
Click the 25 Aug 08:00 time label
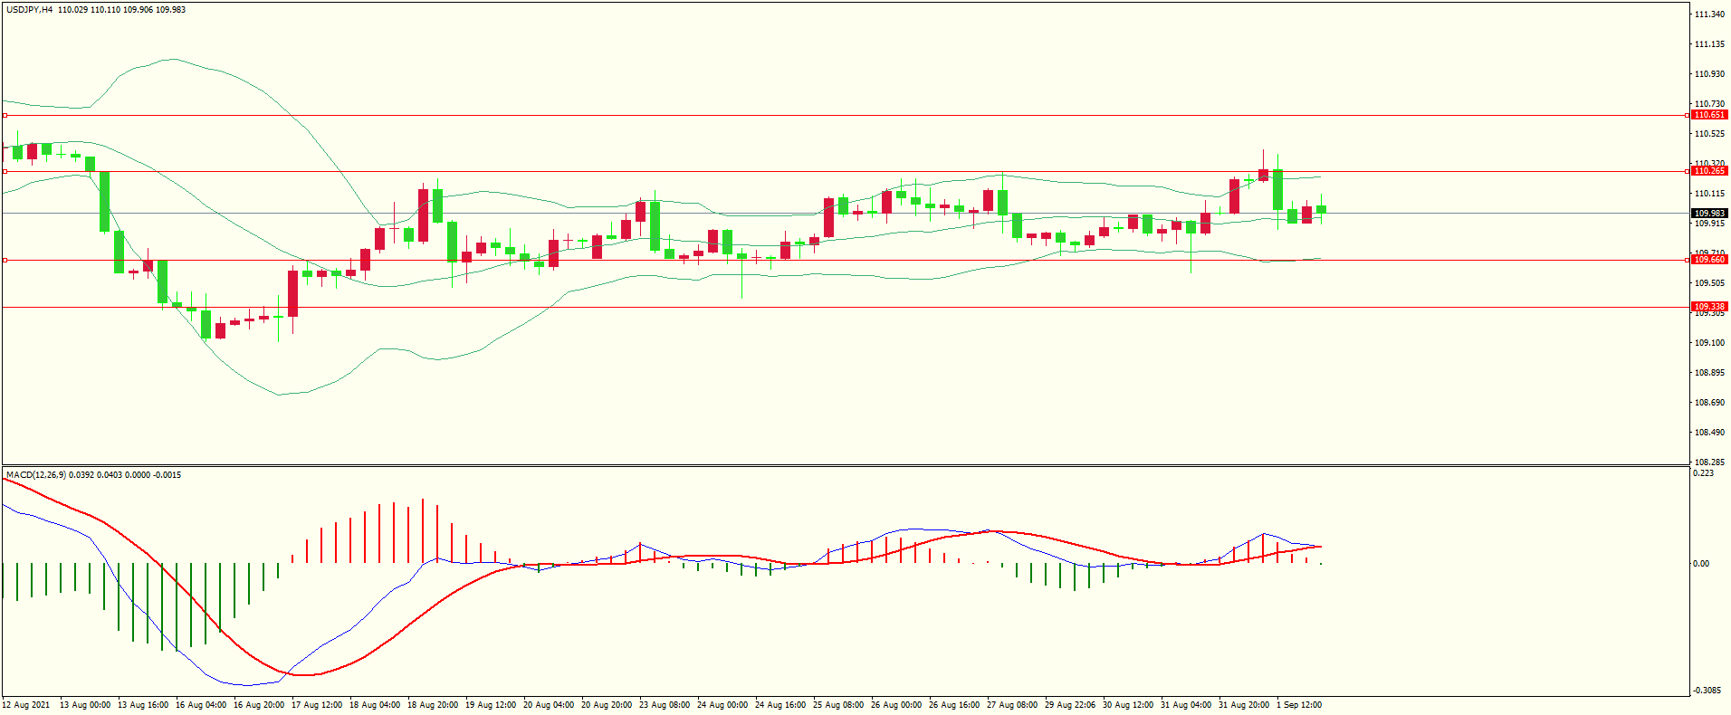pyautogui.click(x=837, y=705)
